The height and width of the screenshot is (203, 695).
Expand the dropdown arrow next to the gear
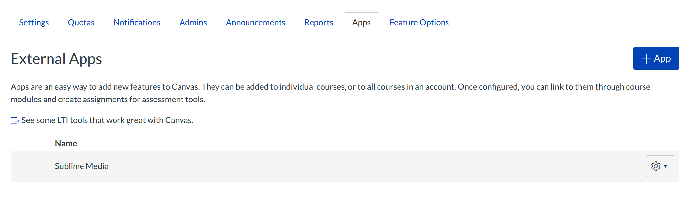tap(666, 166)
